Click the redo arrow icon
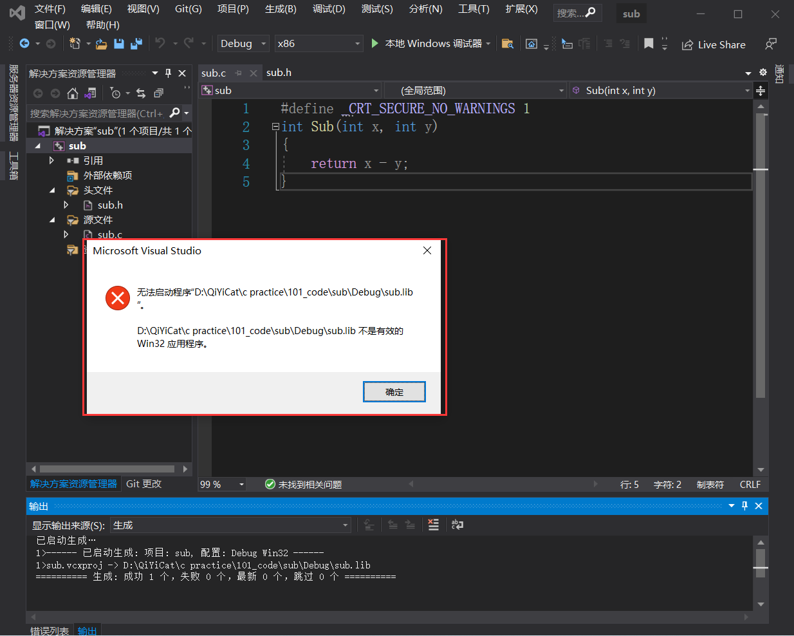This screenshot has width=794, height=636. (x=189, y=43)
